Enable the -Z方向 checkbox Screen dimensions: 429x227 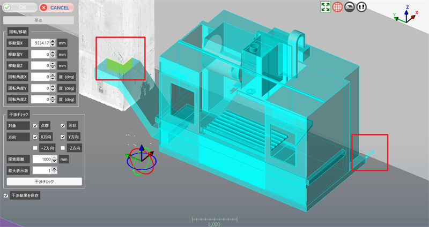pos(63,148)
